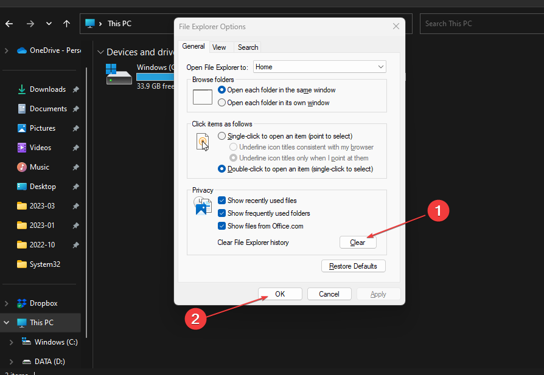The image size is (544, 375).
Task: Open the Dropbox icon in navigation pane
Action: tap(21, 303)
